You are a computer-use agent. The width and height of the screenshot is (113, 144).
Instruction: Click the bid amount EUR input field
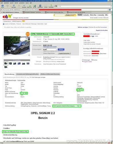point(52,50)
